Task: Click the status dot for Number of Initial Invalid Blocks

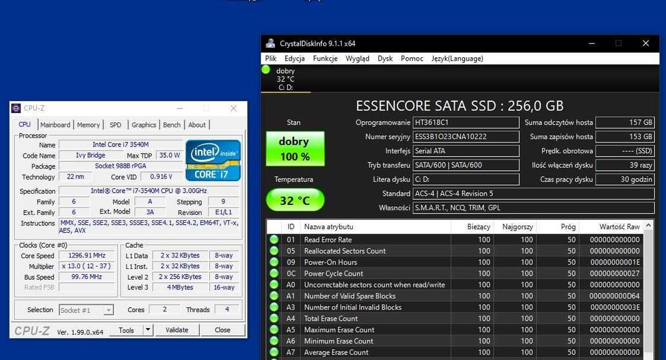Action: pyautogui.click(x=274, y=307)
